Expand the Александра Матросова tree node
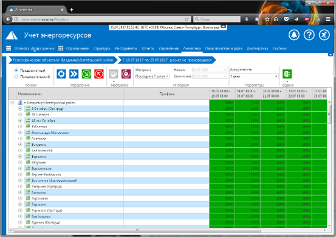Screen dimensions: 336x237 pos(20,132)
